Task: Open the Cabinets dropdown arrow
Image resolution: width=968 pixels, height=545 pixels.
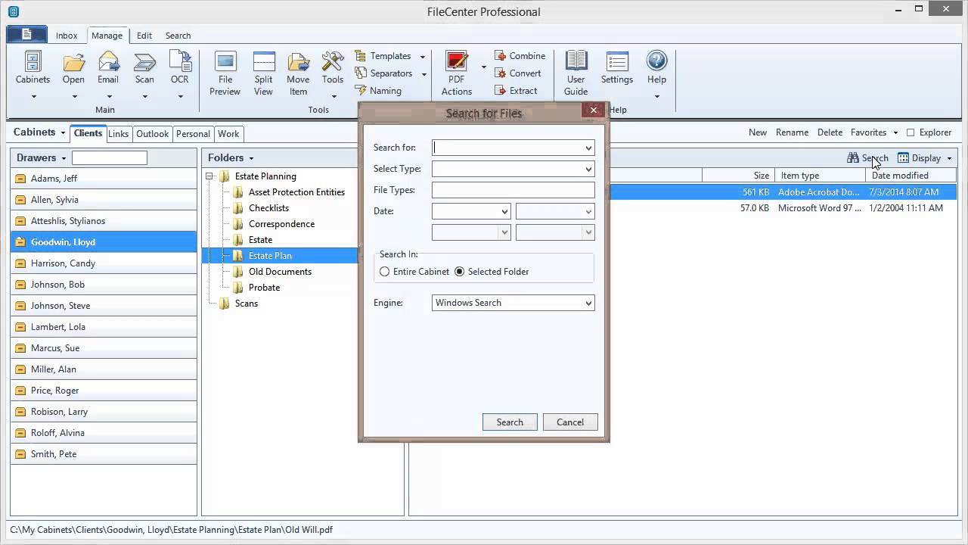Action: (61, 132)
